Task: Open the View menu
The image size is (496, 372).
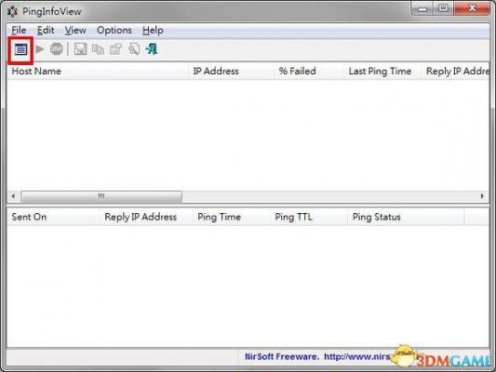Action: point(75,31)
